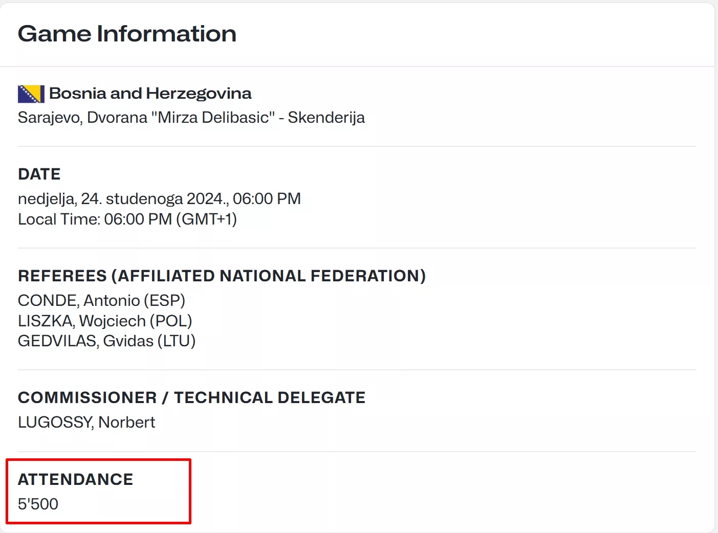Click the Game Information heading
Image resolution: width=718 pixels, height=533 pixels.
pos(127,34)
